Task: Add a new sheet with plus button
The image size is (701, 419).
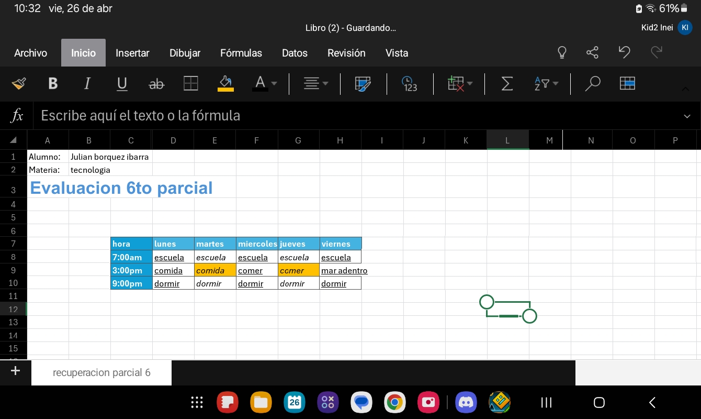Action: (x=15, y=371)
